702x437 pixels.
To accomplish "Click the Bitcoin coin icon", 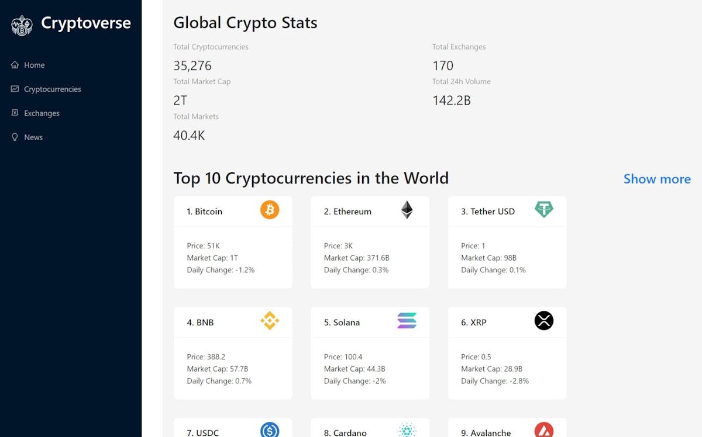I will tap(270, 210).
